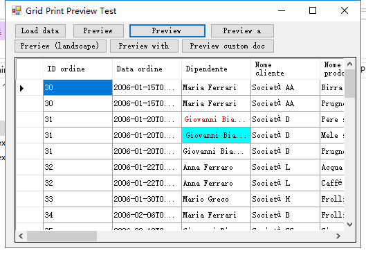The height and width of the screenshot is (253, 366).
Task: Select the grid's top-left select-all corner cell
Action: [x=30, y=69]
